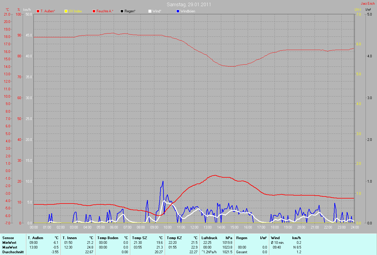Click the 'Temp Boden' column header
Viewport: 377px width, 255px height.
108,238
